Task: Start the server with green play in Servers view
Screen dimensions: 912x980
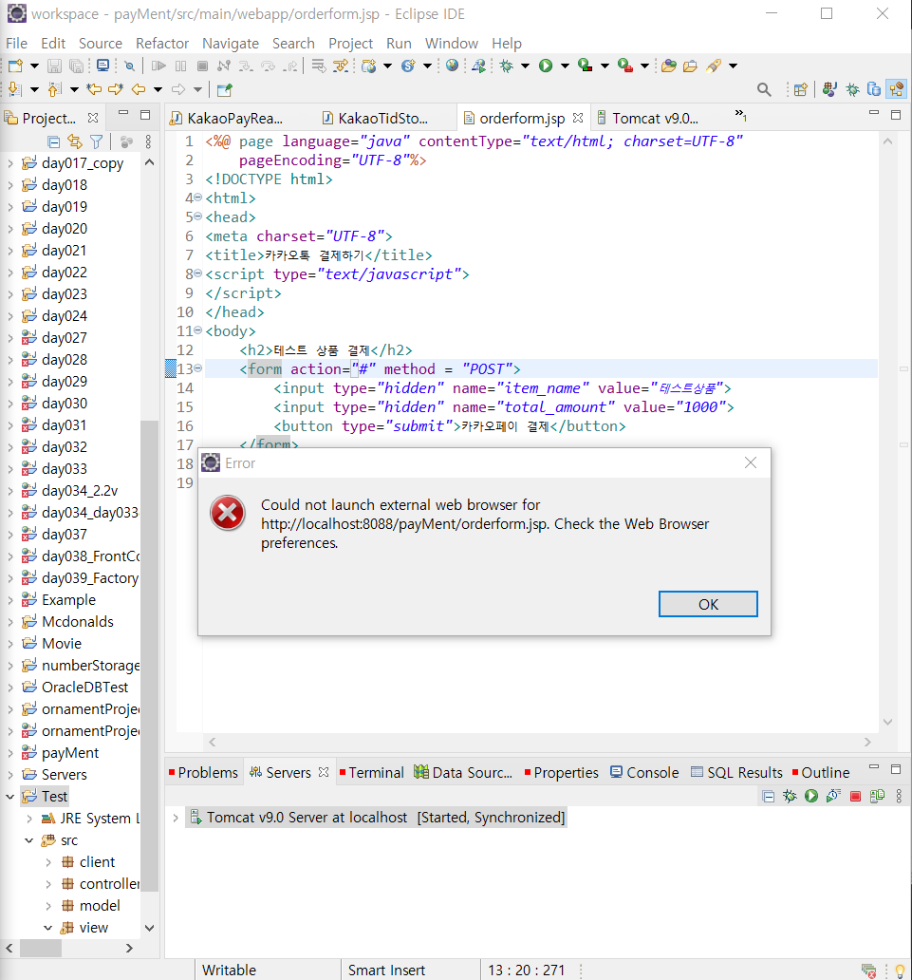Action: click(811, 796)
